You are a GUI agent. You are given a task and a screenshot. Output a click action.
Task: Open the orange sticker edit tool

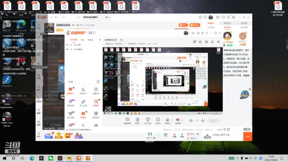(x=96, y=103)
